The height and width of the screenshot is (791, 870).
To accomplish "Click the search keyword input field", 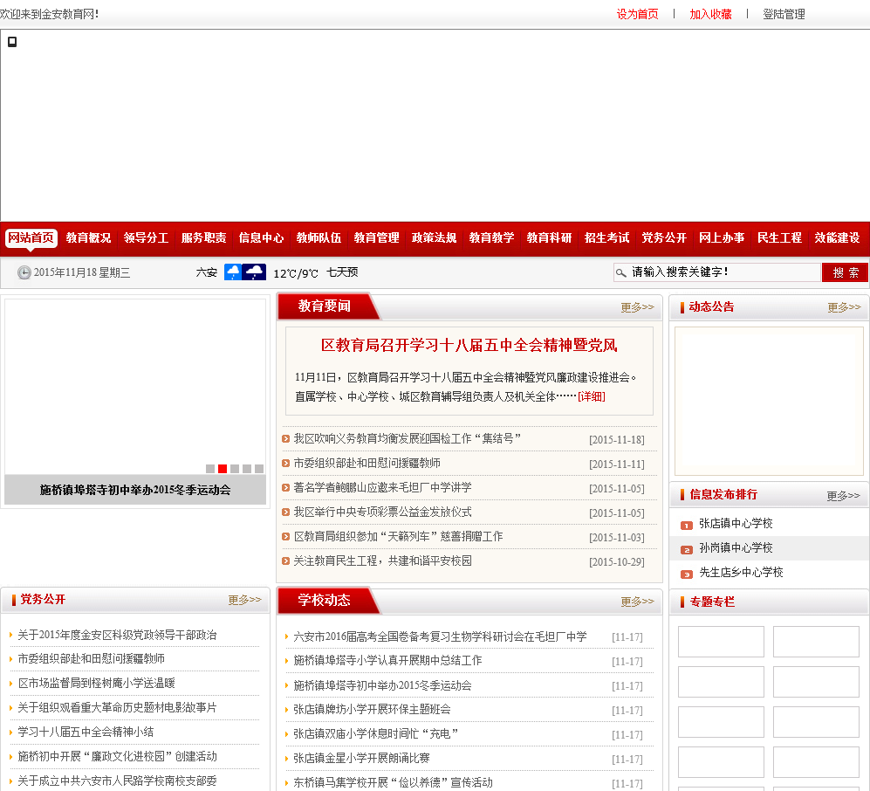I will click(x=717, y=272).
